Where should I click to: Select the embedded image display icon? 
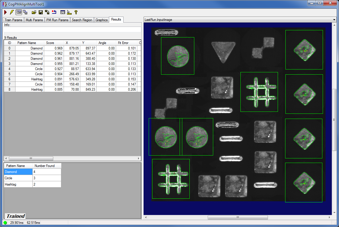[19, 12]
